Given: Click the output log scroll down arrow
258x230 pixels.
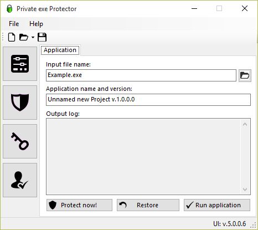Looking at the screenshot, I should coord(245,189).
